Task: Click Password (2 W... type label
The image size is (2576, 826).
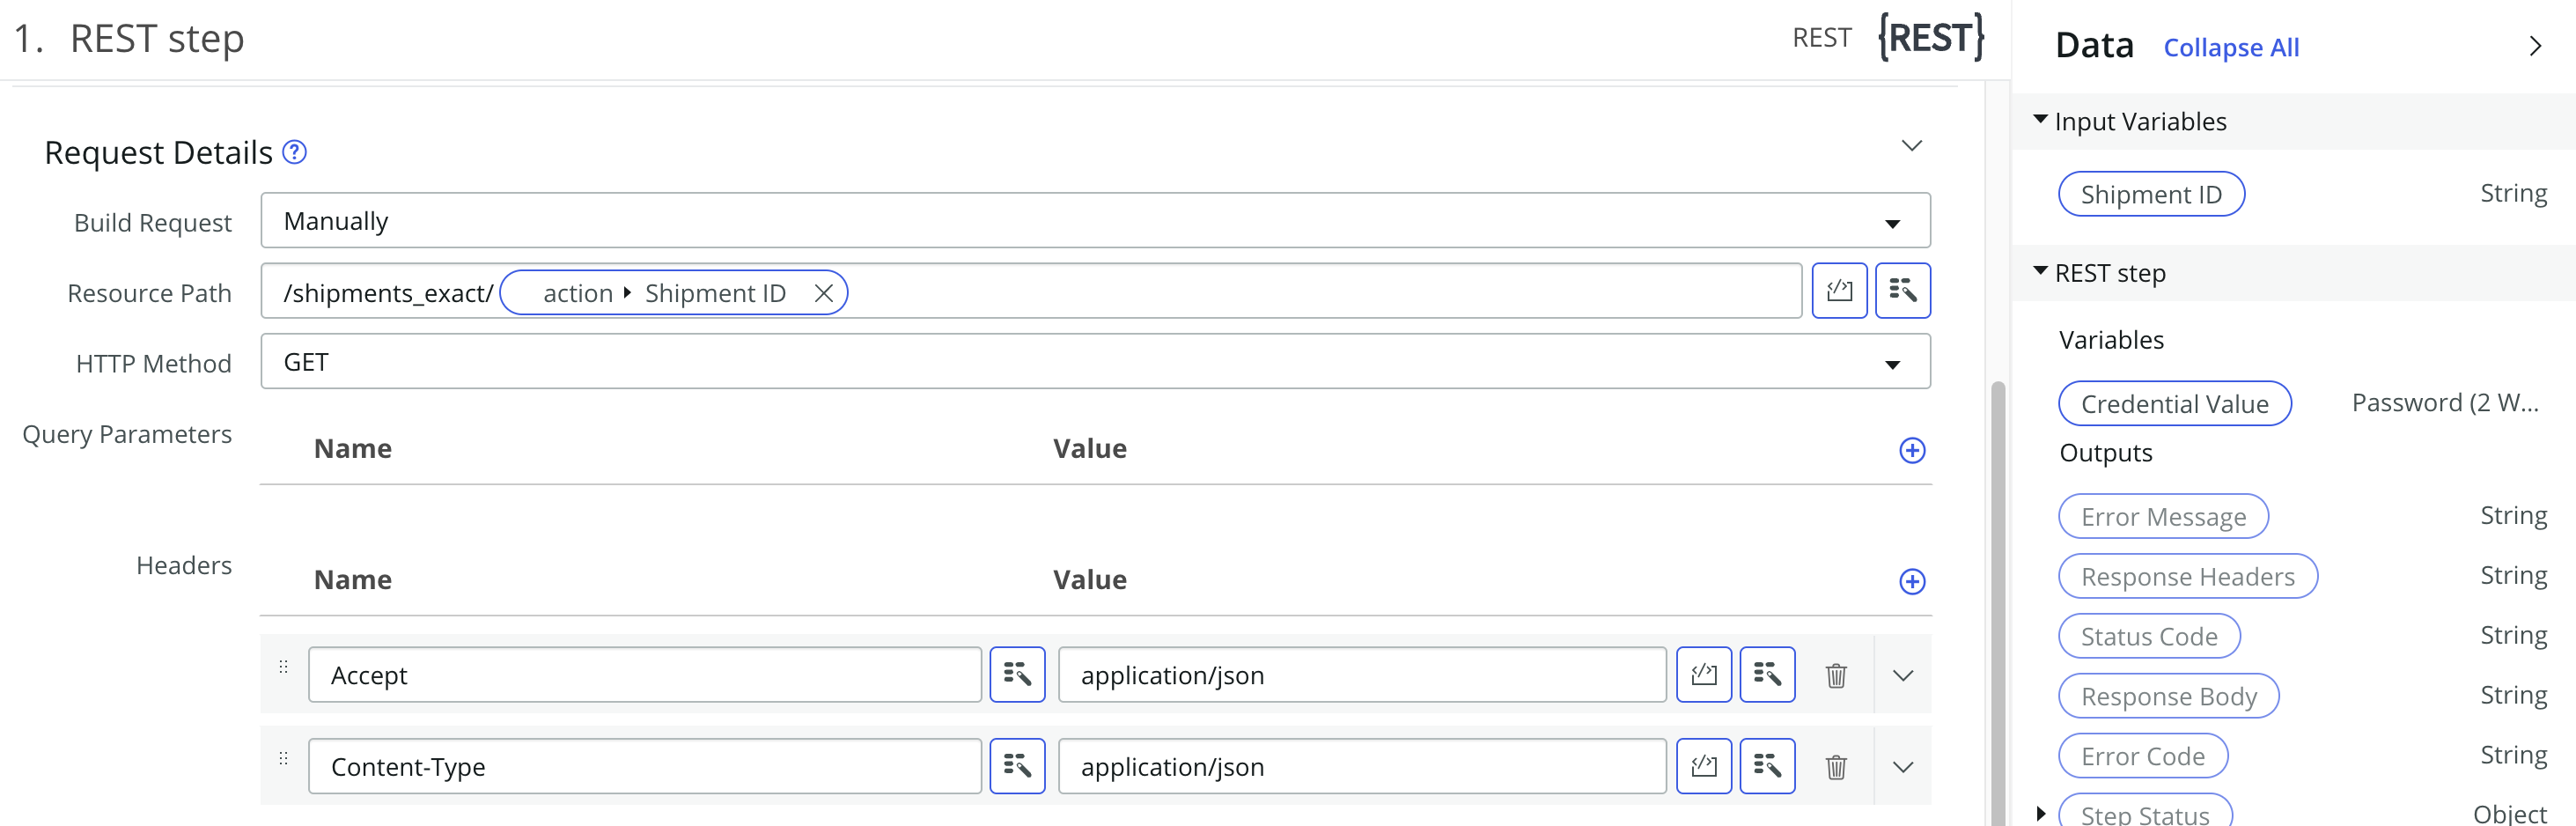Action: coord(2444,403)
